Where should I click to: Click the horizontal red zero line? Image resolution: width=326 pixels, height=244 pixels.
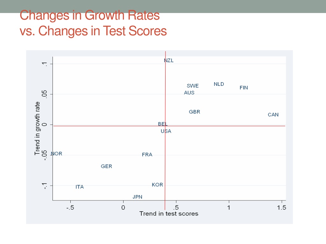(x=169, y=126)
